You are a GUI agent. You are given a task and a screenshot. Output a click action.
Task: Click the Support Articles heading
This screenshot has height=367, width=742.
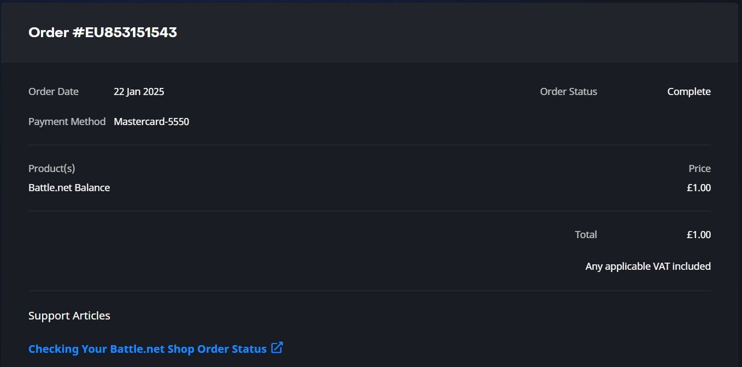pos(69,316)
